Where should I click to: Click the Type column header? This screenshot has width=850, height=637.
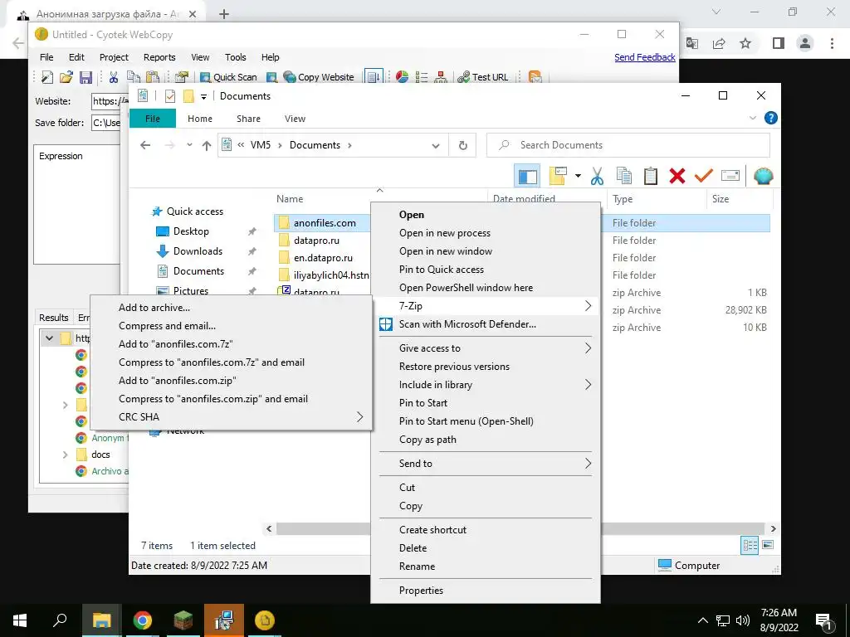(x=657, y=199)
